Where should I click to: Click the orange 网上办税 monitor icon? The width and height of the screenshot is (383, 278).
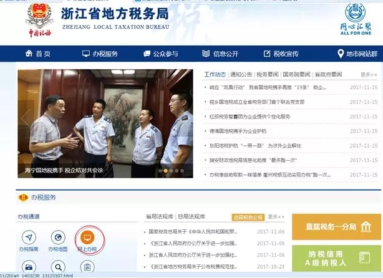click(87, 237)
